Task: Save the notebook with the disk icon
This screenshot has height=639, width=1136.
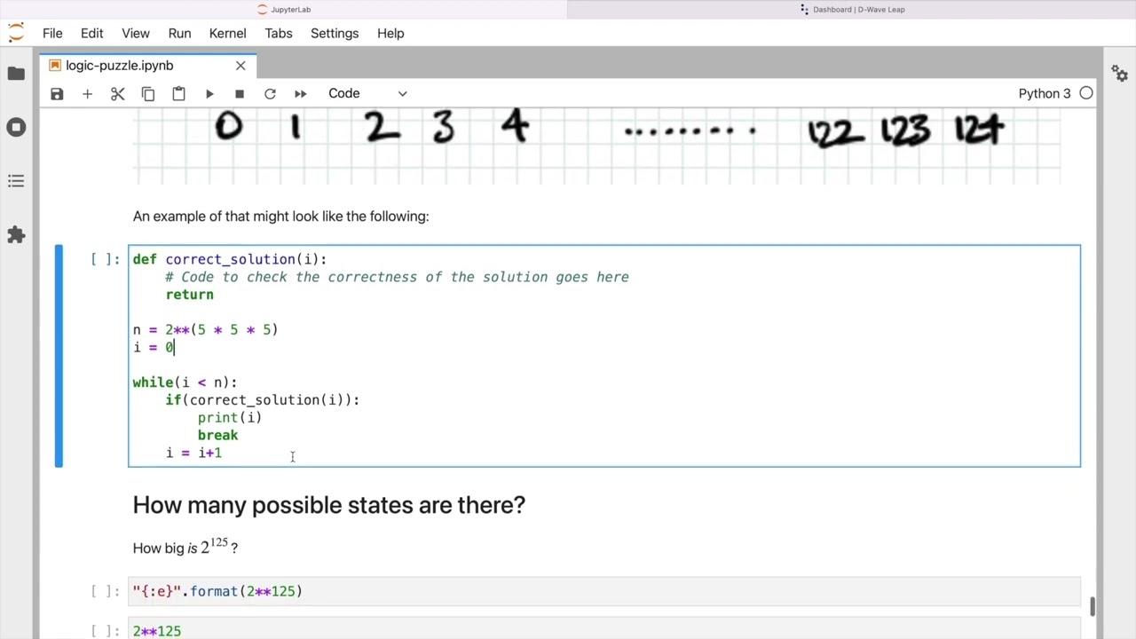Action: click(x=57, y=93)
